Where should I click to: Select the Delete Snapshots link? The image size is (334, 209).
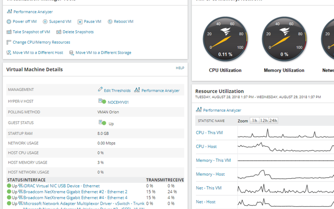(x=78, y=32)
